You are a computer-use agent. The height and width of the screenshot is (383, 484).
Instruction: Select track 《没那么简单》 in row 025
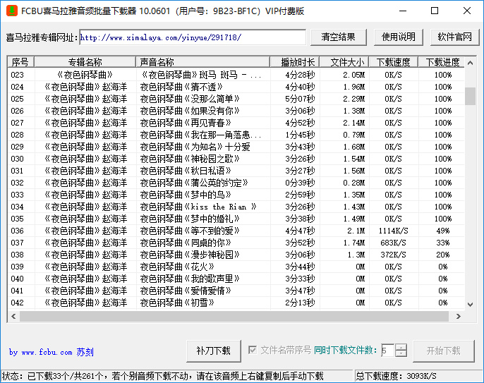[x=190, y=99]
